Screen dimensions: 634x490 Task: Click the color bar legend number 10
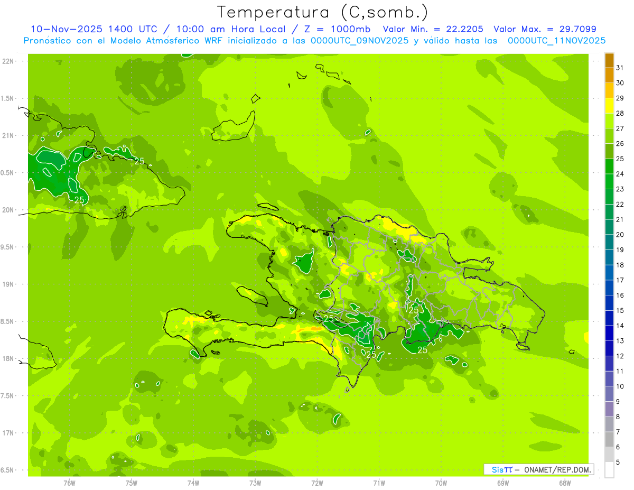click(620, 386)
